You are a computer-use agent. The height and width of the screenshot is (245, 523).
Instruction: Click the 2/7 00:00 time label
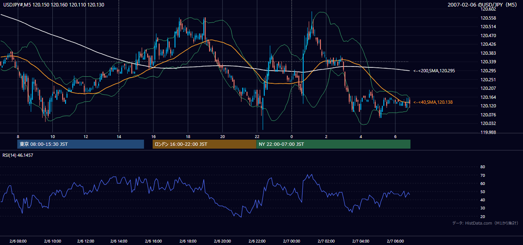291,241
